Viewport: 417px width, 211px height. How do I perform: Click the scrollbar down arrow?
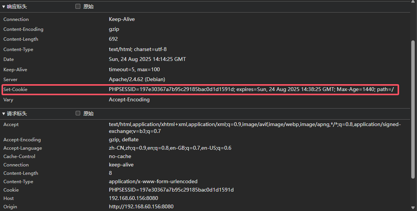413,208
